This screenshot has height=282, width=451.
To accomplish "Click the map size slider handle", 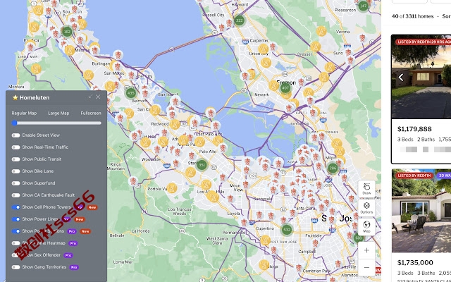I will [14, 123].
